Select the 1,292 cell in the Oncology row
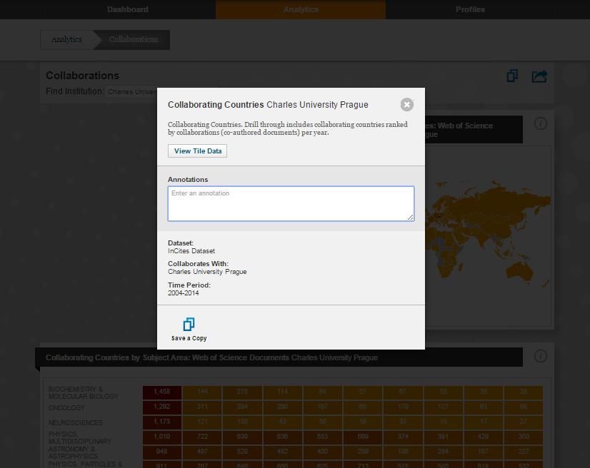Viewport: 590px width, 468px height. (162, 407)
